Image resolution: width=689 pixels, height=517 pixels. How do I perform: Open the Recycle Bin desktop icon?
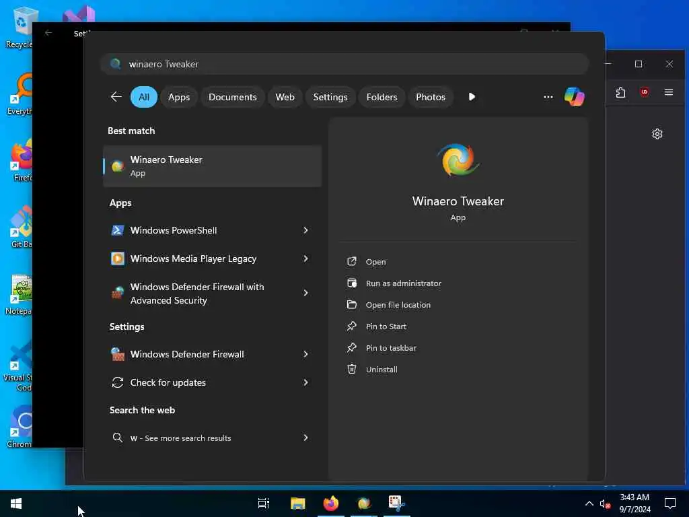click(x=18, y=27)
